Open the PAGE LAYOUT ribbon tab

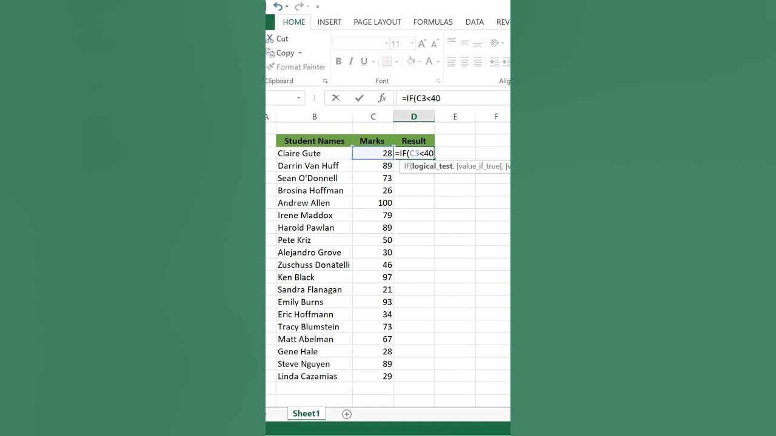[x=377, y=22]
